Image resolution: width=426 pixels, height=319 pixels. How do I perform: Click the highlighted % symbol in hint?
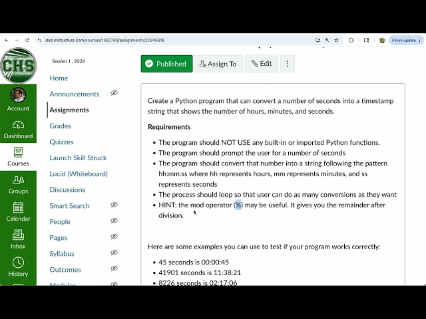(x=238, y=205)
